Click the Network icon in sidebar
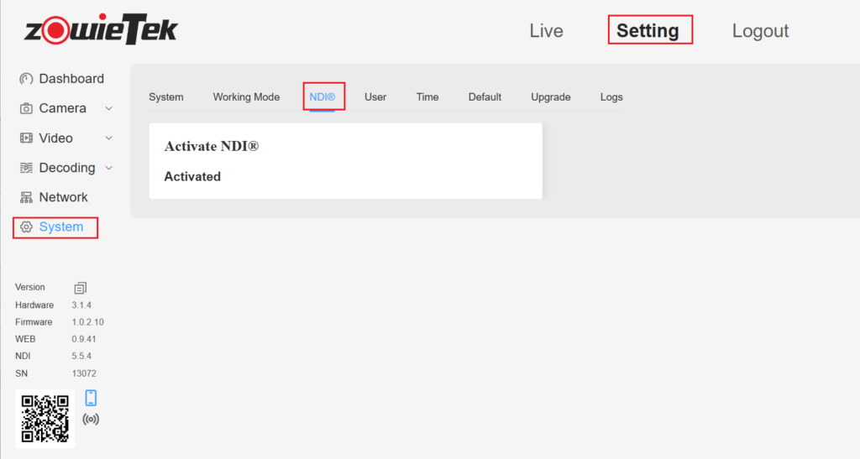The image size is (860, 459). 26,198
